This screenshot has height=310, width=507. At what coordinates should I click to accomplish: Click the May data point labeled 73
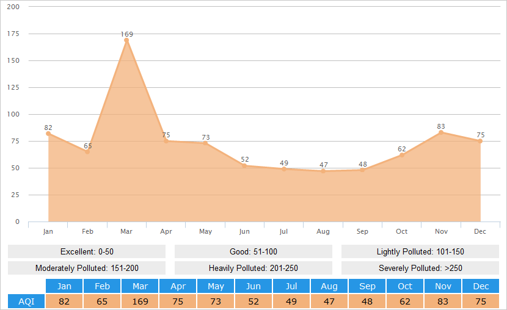[205, 143]
